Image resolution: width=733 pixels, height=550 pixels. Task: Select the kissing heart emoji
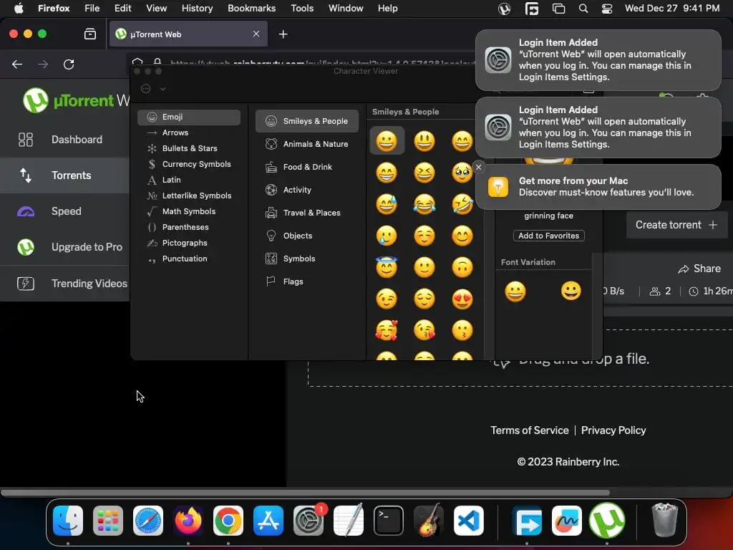(424, 330)
